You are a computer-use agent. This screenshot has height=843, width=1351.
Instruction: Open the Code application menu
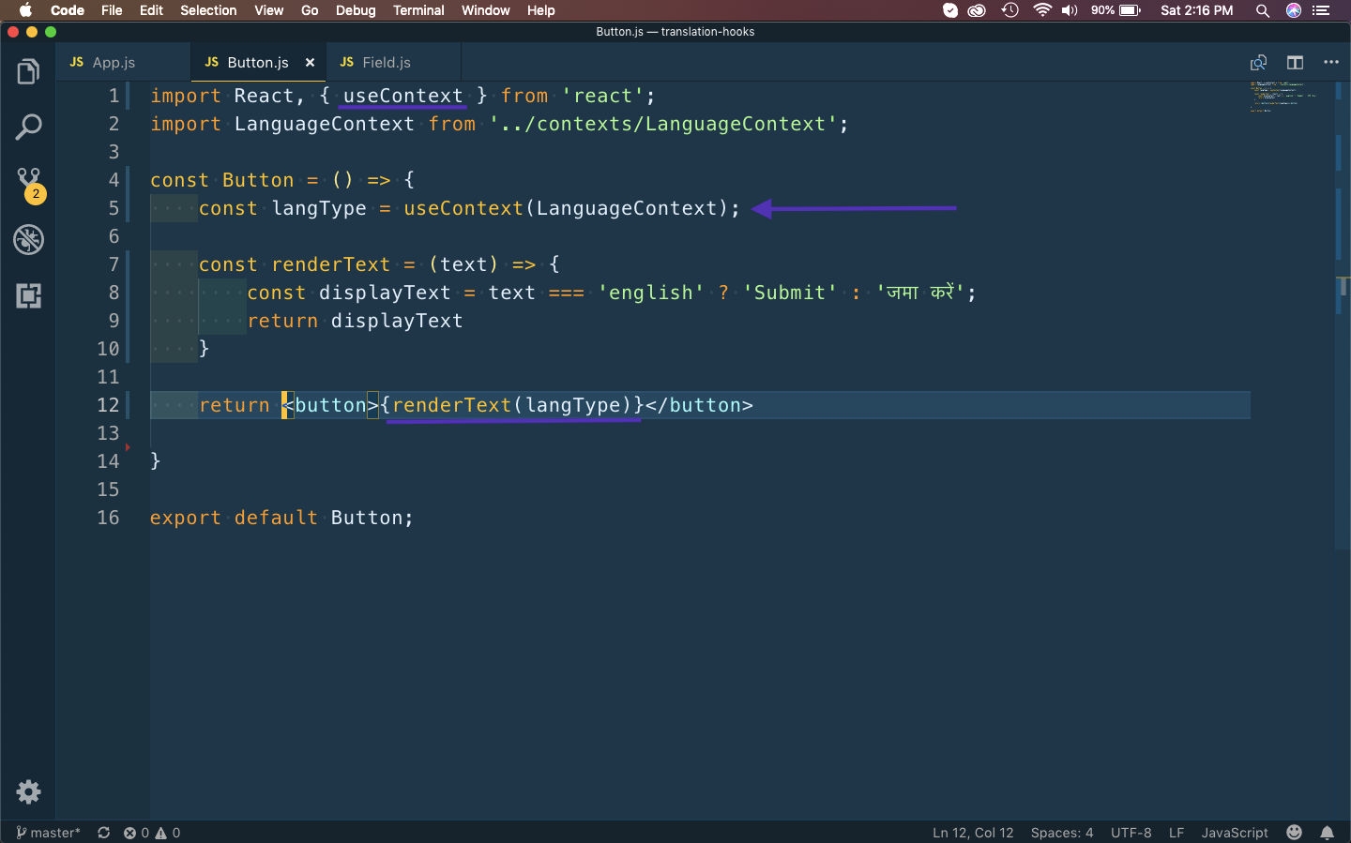tap(68, 10)
